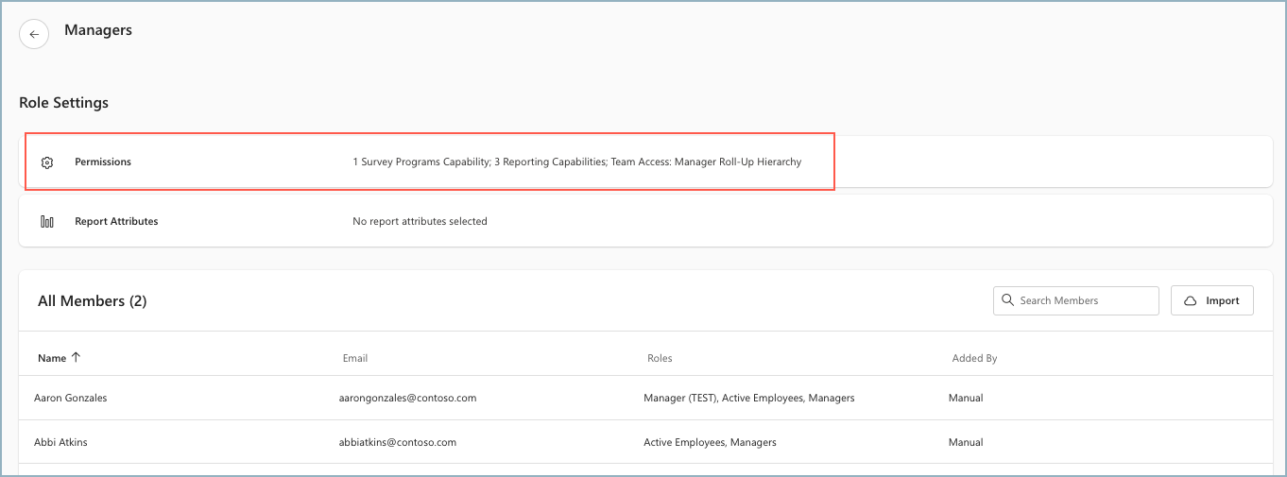1287x477 pixels.
Task: Click the Added By column header
Action: pos(974,358)
